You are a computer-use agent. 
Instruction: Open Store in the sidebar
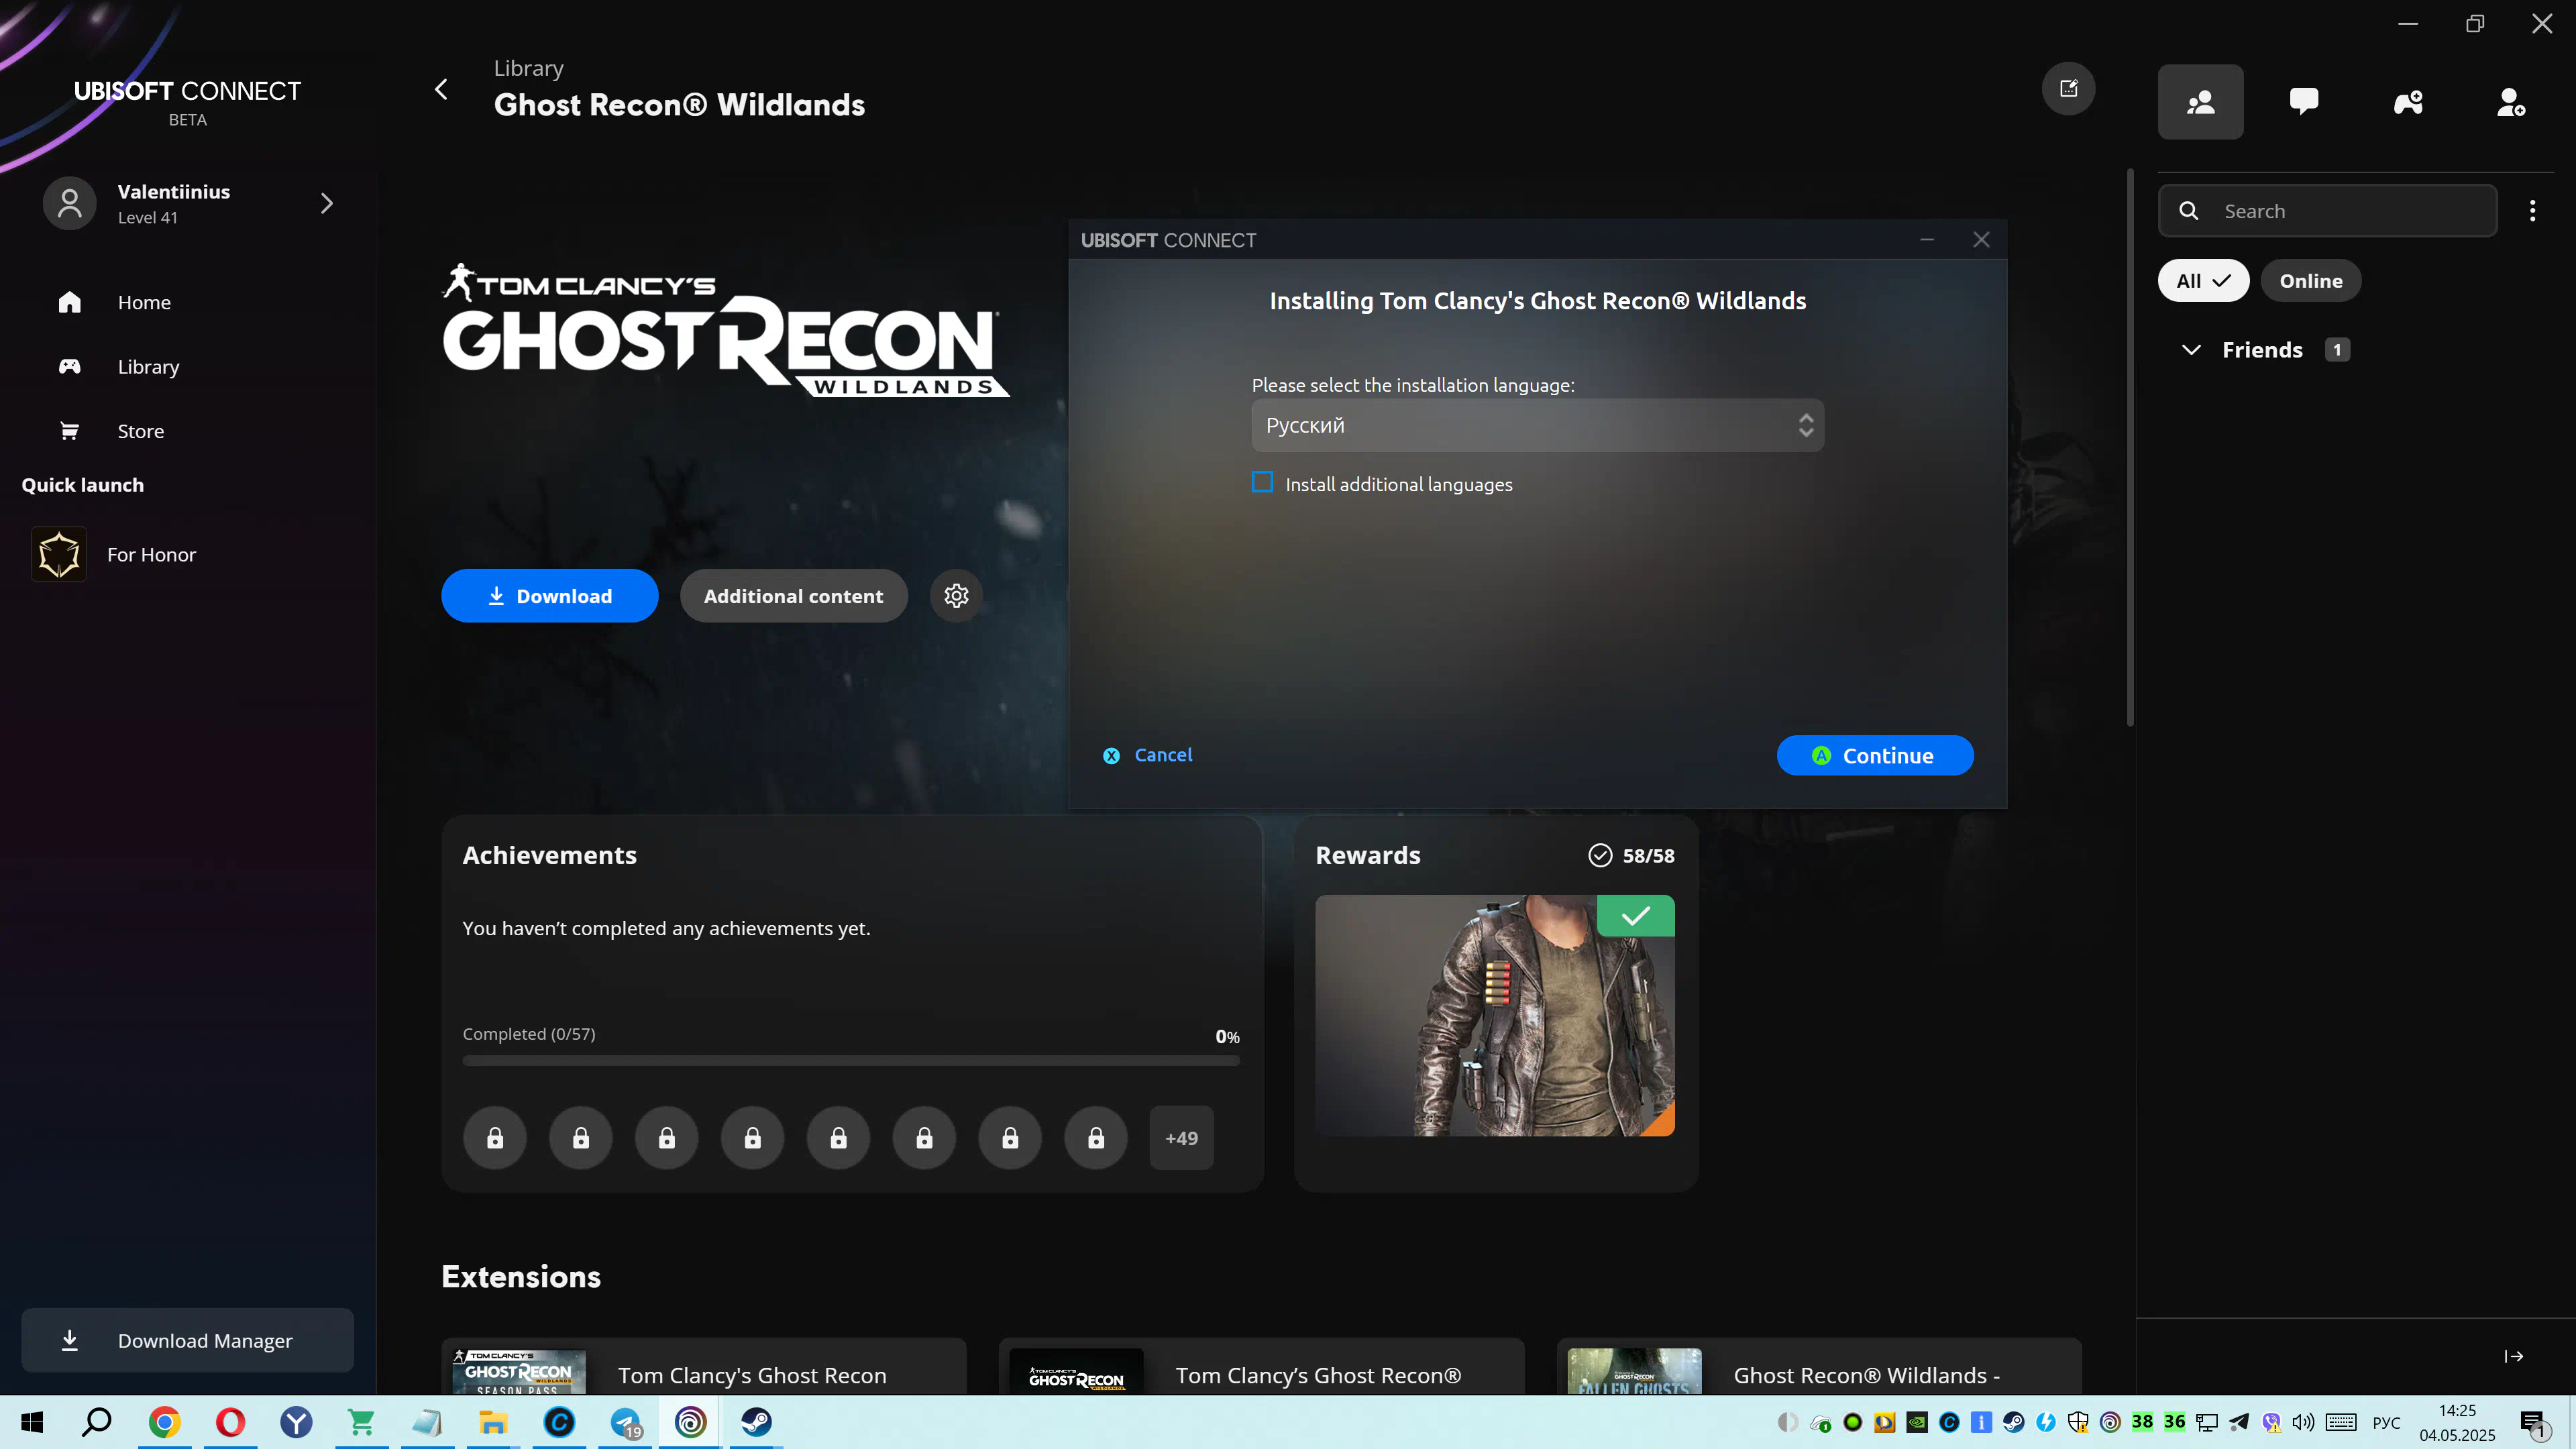pyautogui.click(x=140, y=432)
